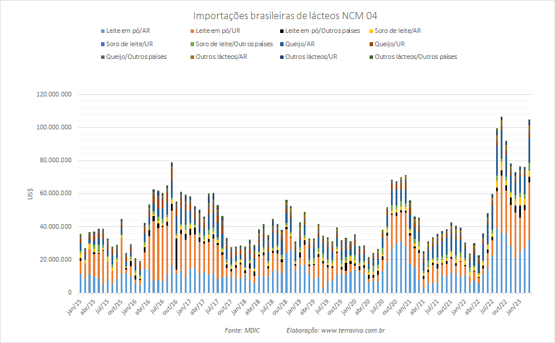Click the 'jul/19' x-axis label
The image size is (555, 343).
tap(321, 306)
